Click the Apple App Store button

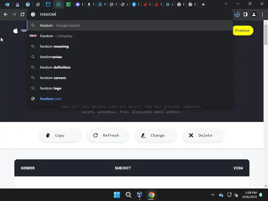19,30
